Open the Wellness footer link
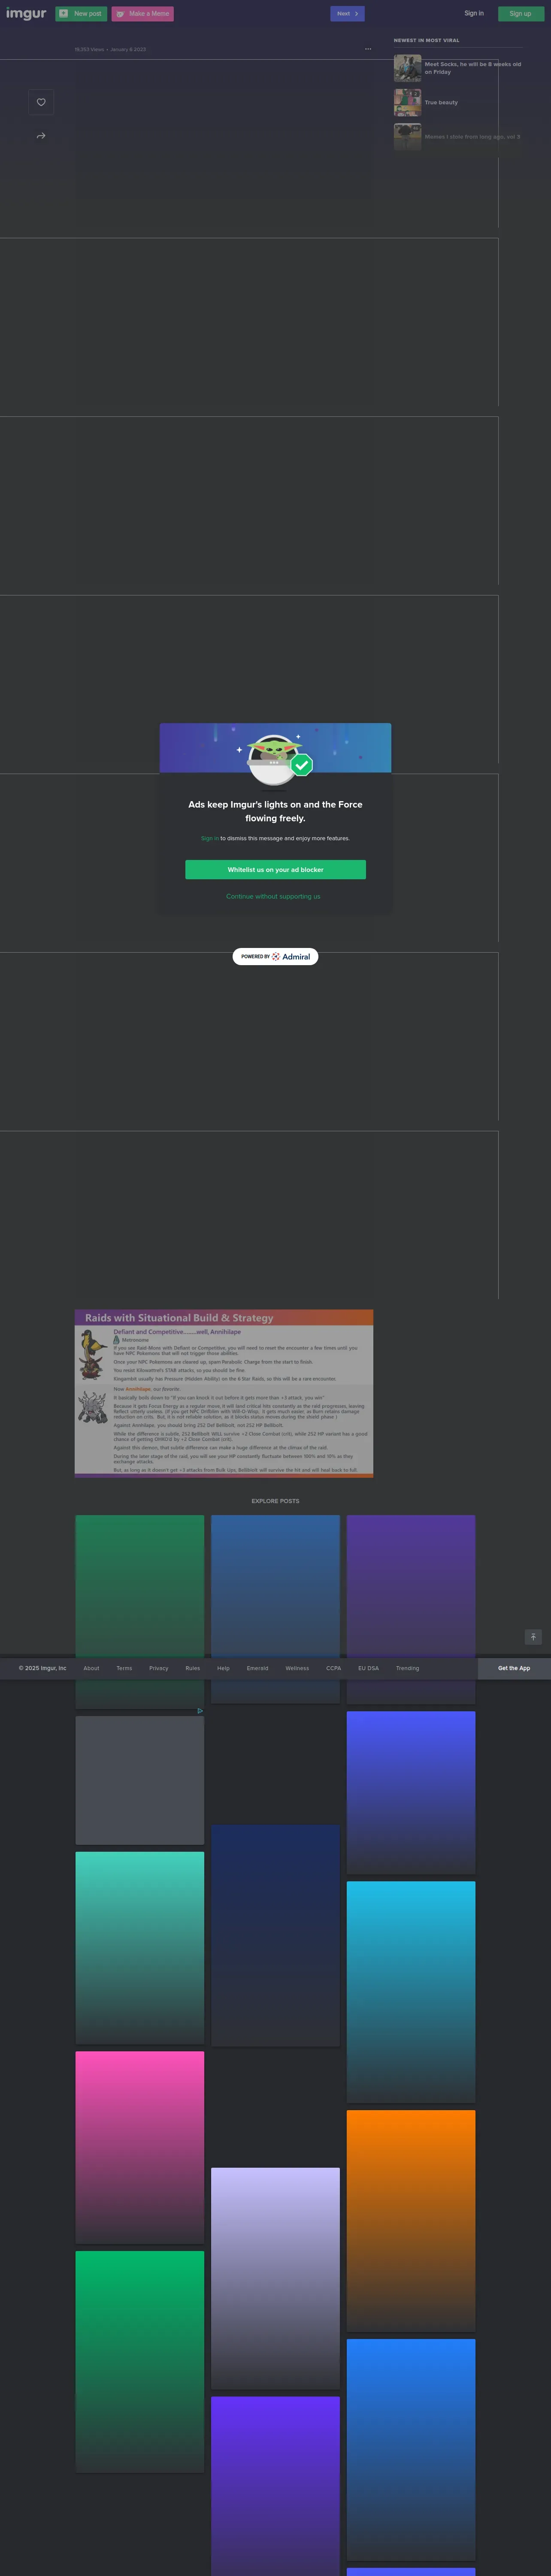This screenshot has height=2576, width=551. coord(297,1668)
